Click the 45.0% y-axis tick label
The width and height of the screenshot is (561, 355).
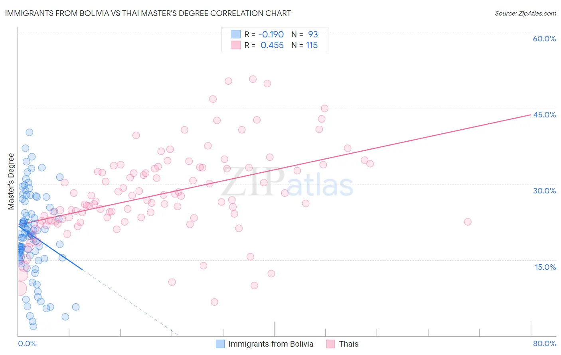[x=544, y=115]
